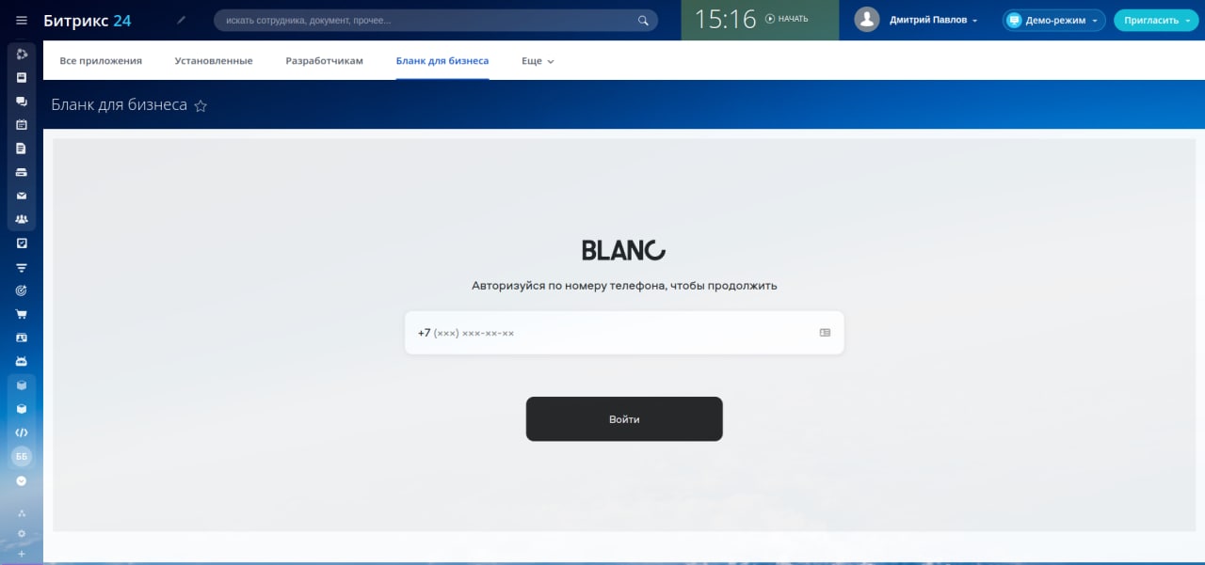Open the collaboration circles sidebar icon
This screenshot has height=565, width=1205.
point(22,54)
